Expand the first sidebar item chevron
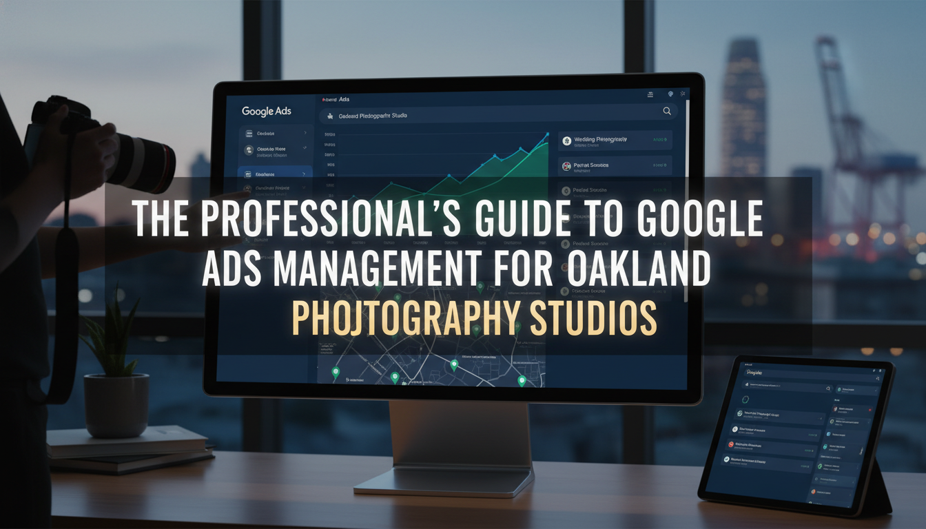Screen dimensions: 926x529 pos(305,133)
